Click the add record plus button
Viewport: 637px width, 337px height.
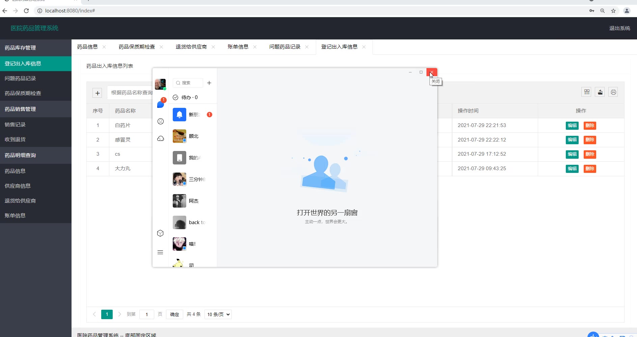(98, 93)
